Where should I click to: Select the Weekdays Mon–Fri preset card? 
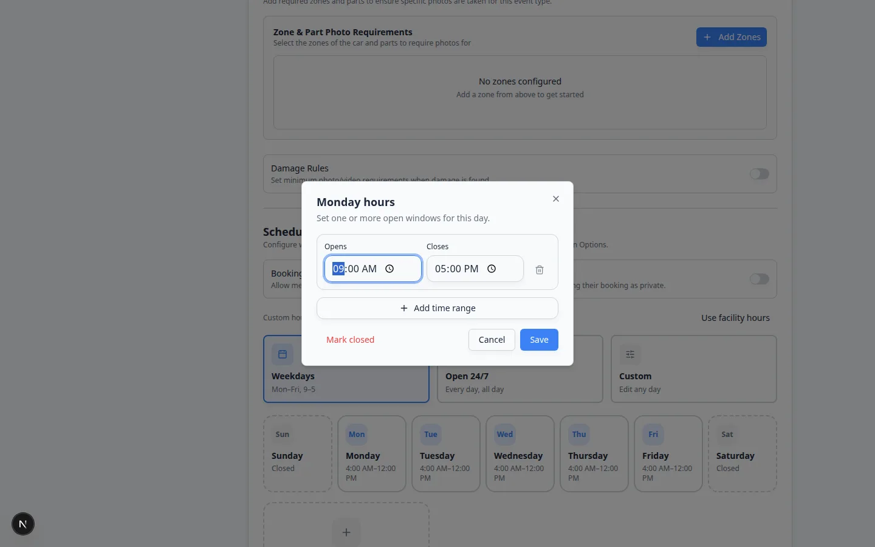click(x=346, y=369)
